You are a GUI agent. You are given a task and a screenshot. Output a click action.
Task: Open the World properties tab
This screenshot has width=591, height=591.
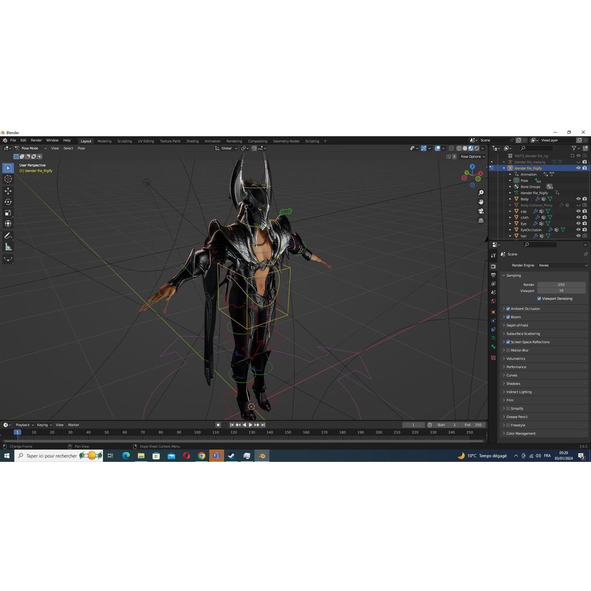point(494,301)
